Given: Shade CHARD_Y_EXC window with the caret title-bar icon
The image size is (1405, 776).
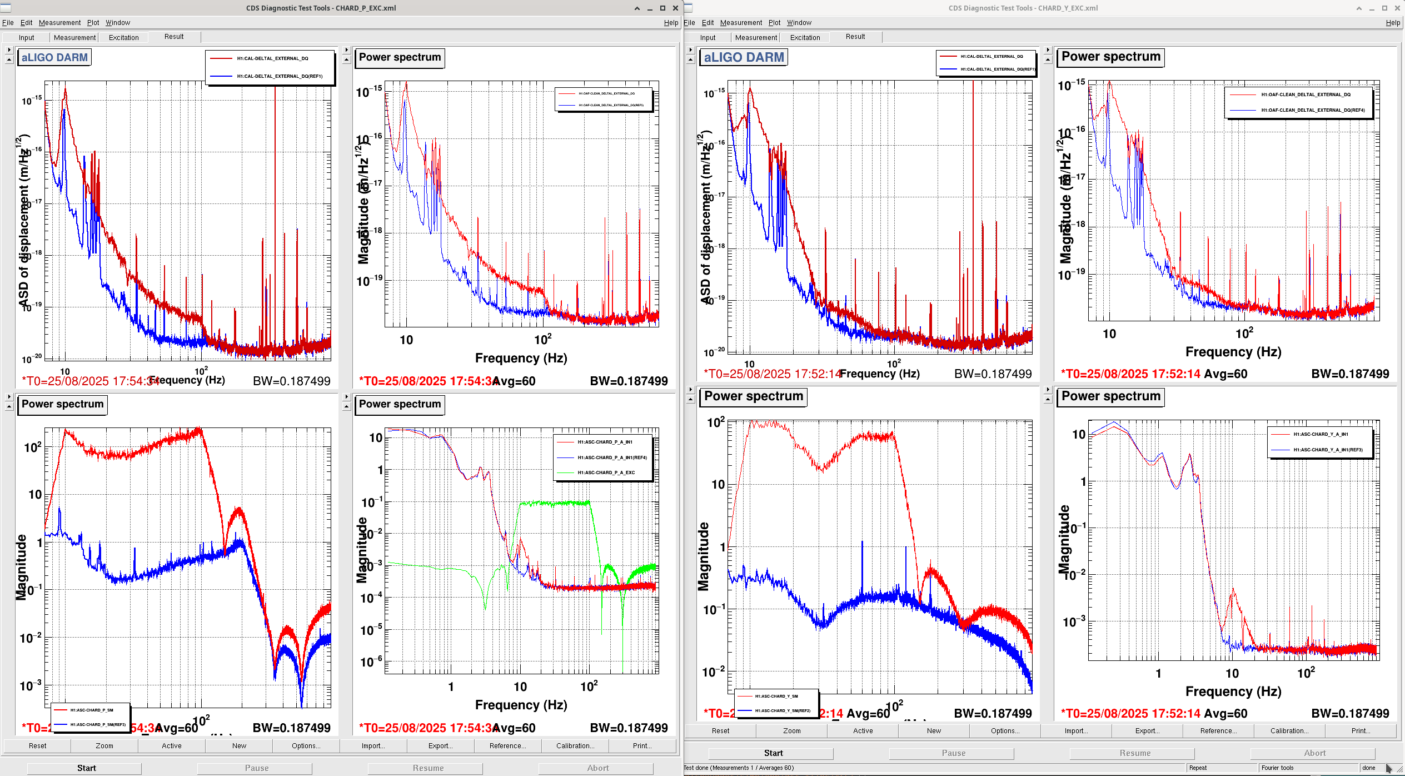Looking at the screenshot, I should (1359, 8).
